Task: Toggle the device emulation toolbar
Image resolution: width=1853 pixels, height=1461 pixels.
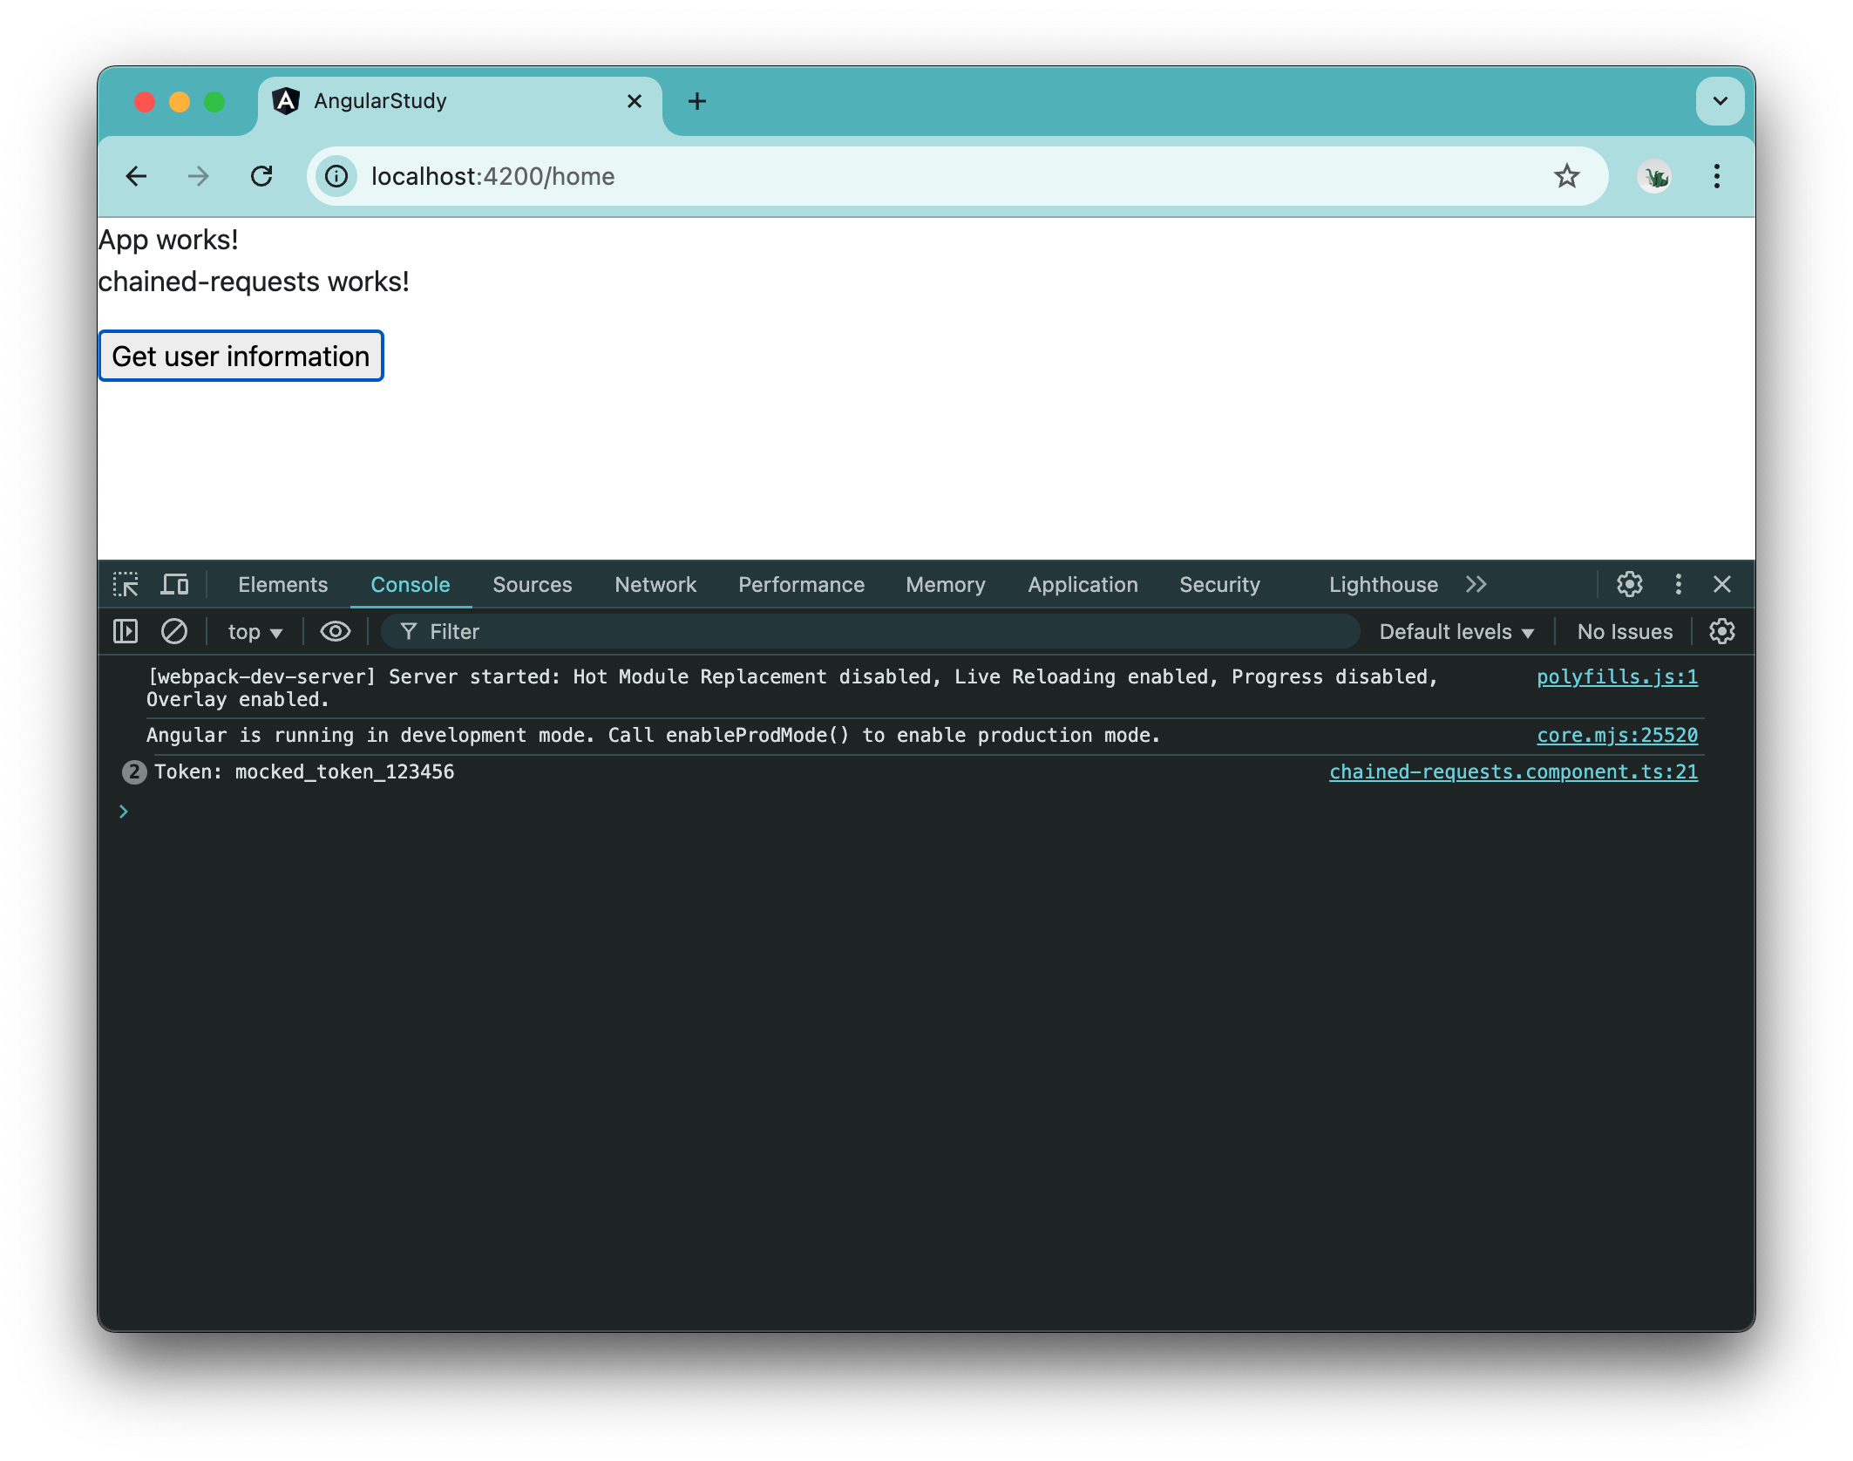Action: [x=175, y=584]
